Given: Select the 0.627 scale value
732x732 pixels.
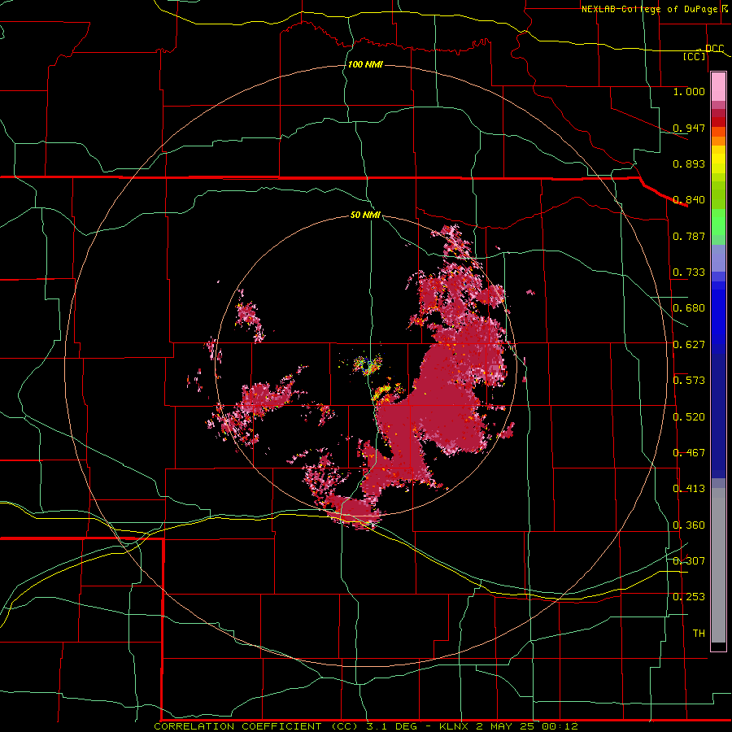Looking at the screenshot, I should point(689,345).
